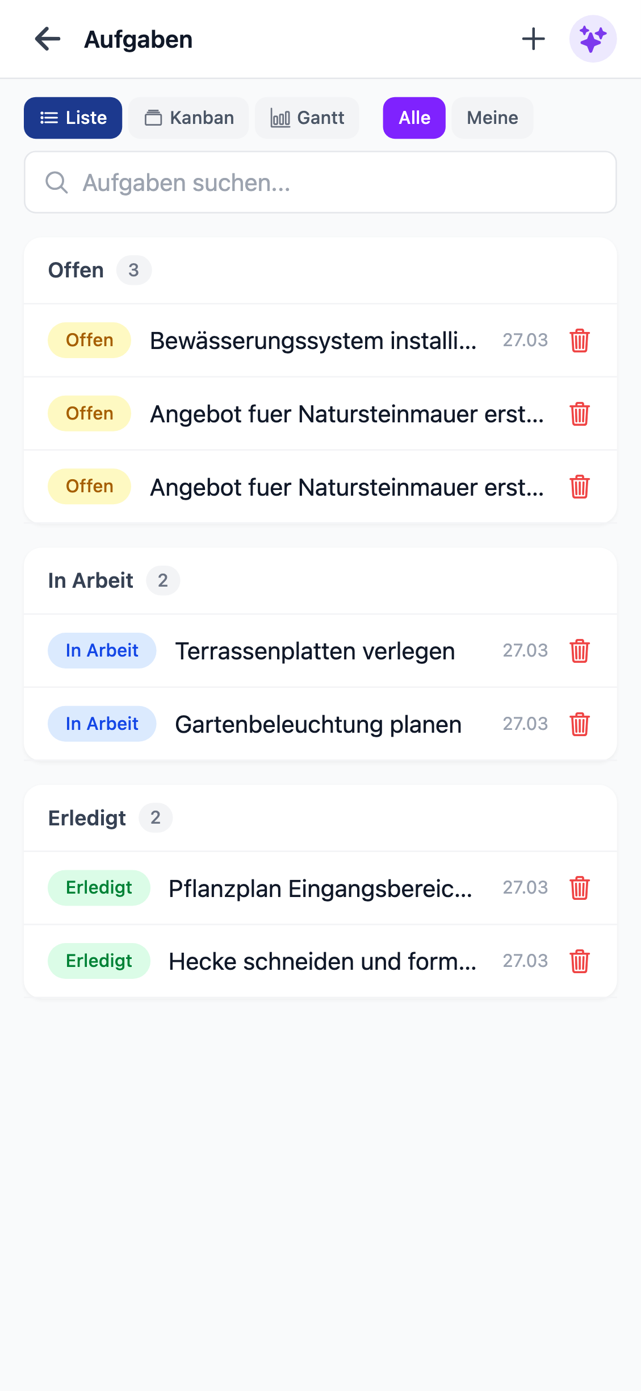Delete the Terrassenplatten verlegen task

[579, 651]
